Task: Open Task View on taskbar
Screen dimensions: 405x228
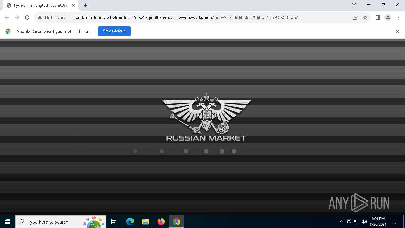Action: click(114, 222)
